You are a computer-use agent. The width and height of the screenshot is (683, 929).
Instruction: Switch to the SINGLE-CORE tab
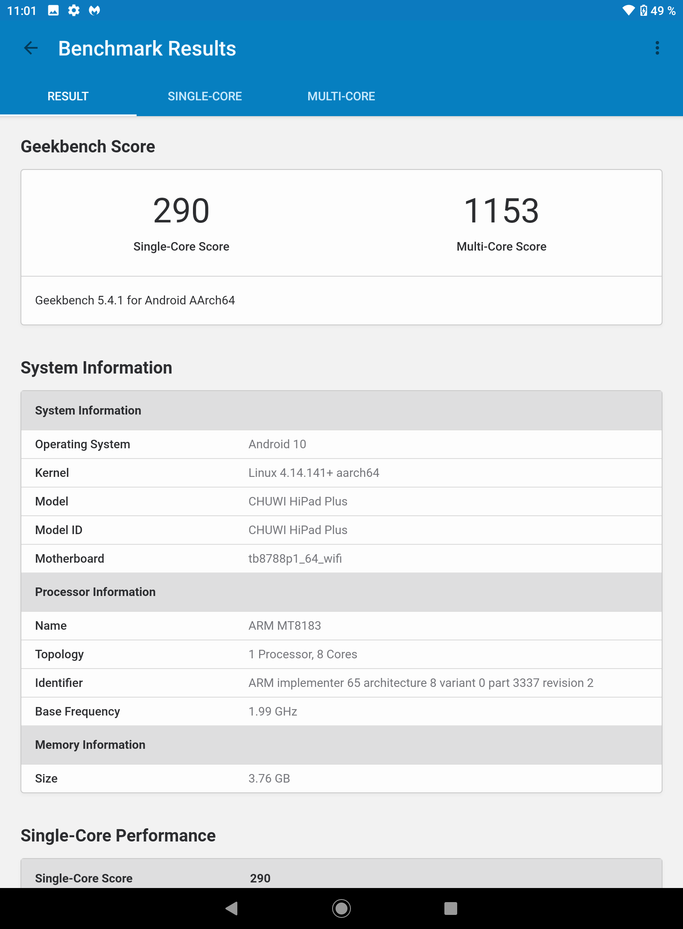click(x=205, y=96)
